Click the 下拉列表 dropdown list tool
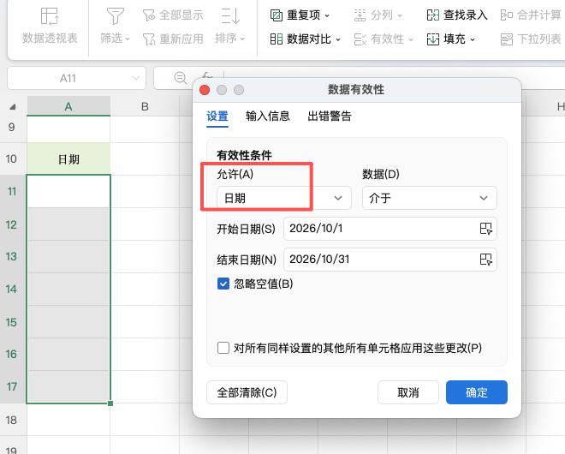Viewport: 565px width, 454px height. click(531, 39)
